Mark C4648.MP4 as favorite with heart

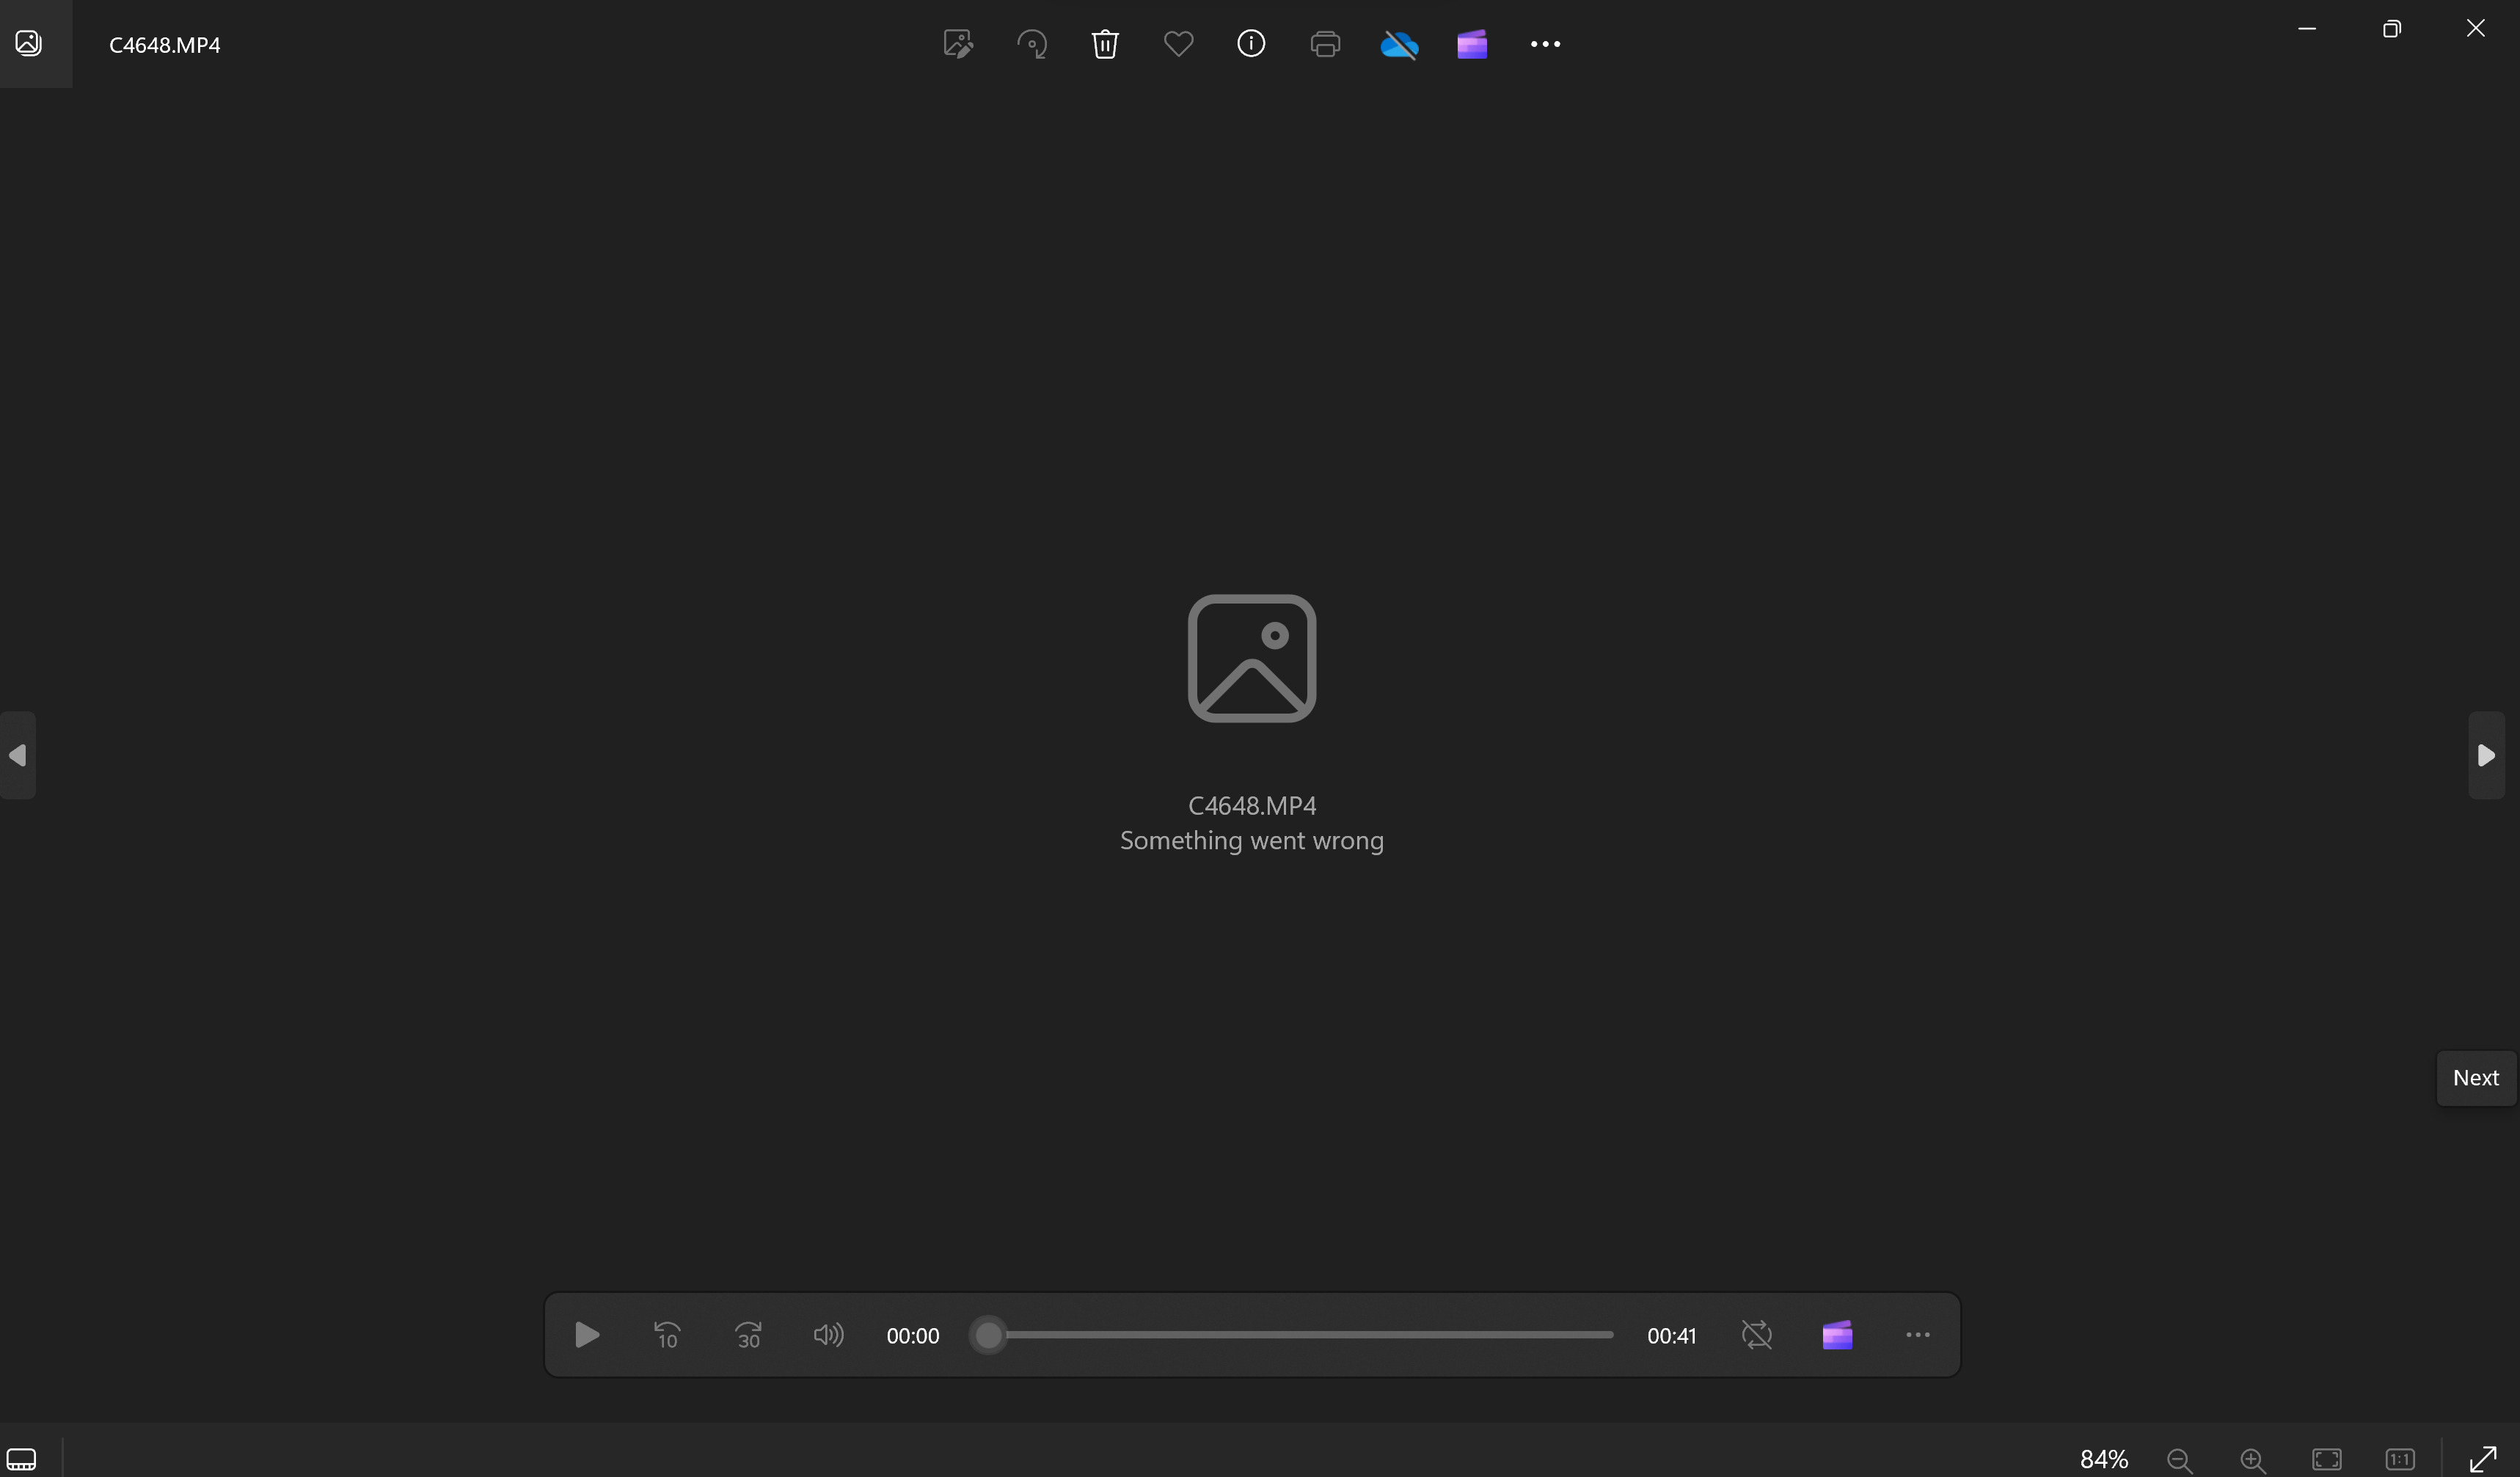coord(1178,44)
